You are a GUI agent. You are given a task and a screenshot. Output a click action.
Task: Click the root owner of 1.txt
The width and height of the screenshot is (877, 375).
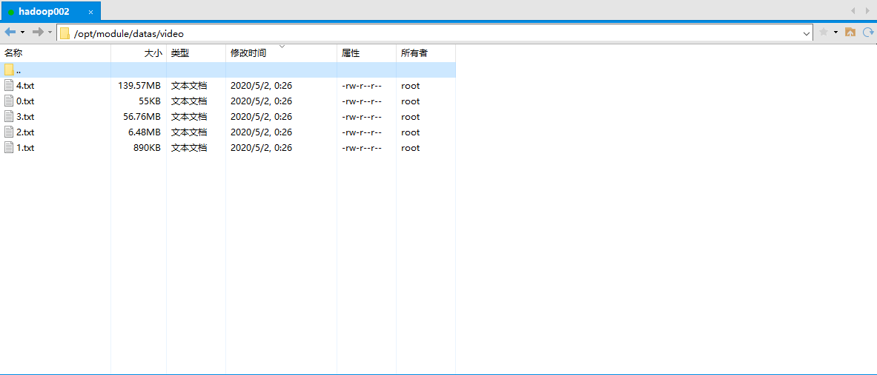pyautogui.click(x=410, y=149)
